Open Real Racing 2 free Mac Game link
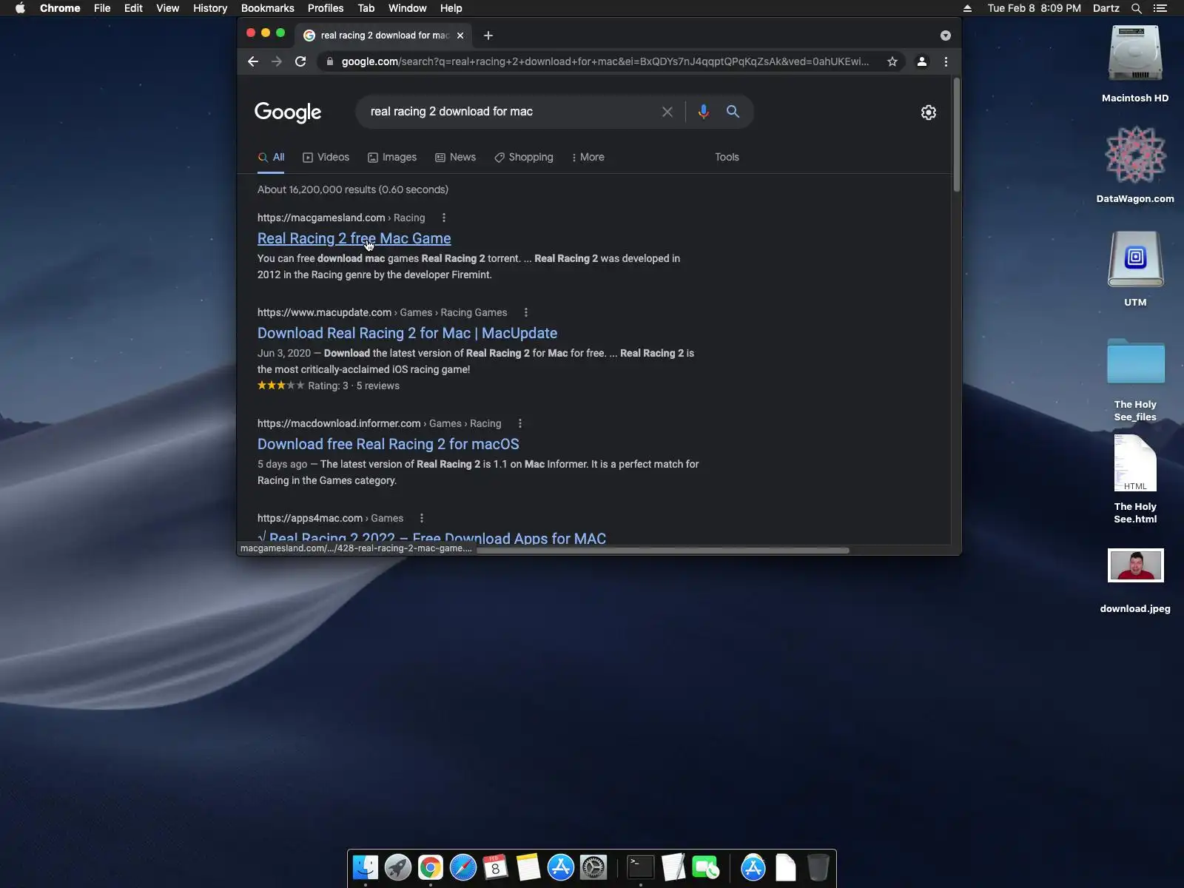1184x888 pixels. point(354,238)
